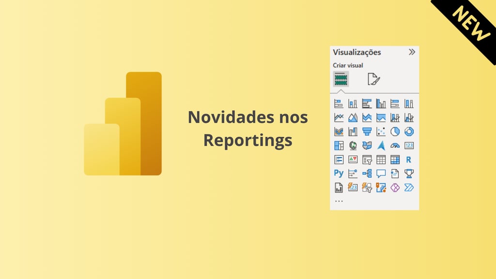Choose the Ribbon chart visual
496x279 pixels.
click(339, 132)
